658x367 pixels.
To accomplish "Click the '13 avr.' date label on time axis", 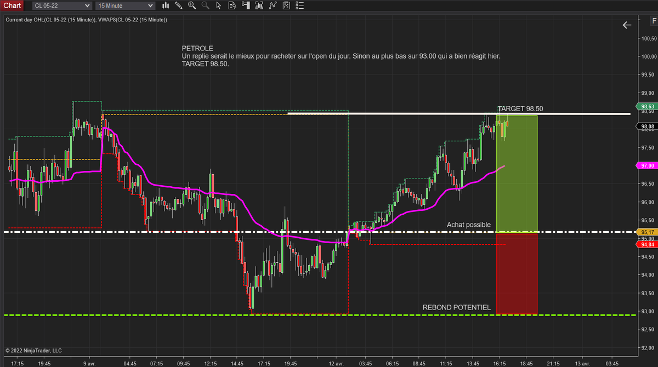I will 583,363.
